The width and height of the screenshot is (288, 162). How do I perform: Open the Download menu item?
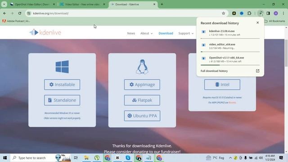(x=166, y=33)
